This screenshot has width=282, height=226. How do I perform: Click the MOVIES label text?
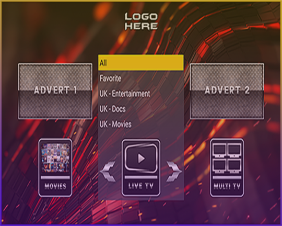[x=55, y=186]
